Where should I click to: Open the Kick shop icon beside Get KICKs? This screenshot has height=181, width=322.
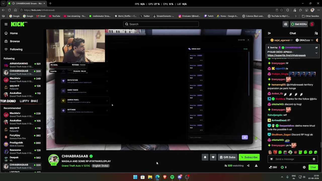286,24
